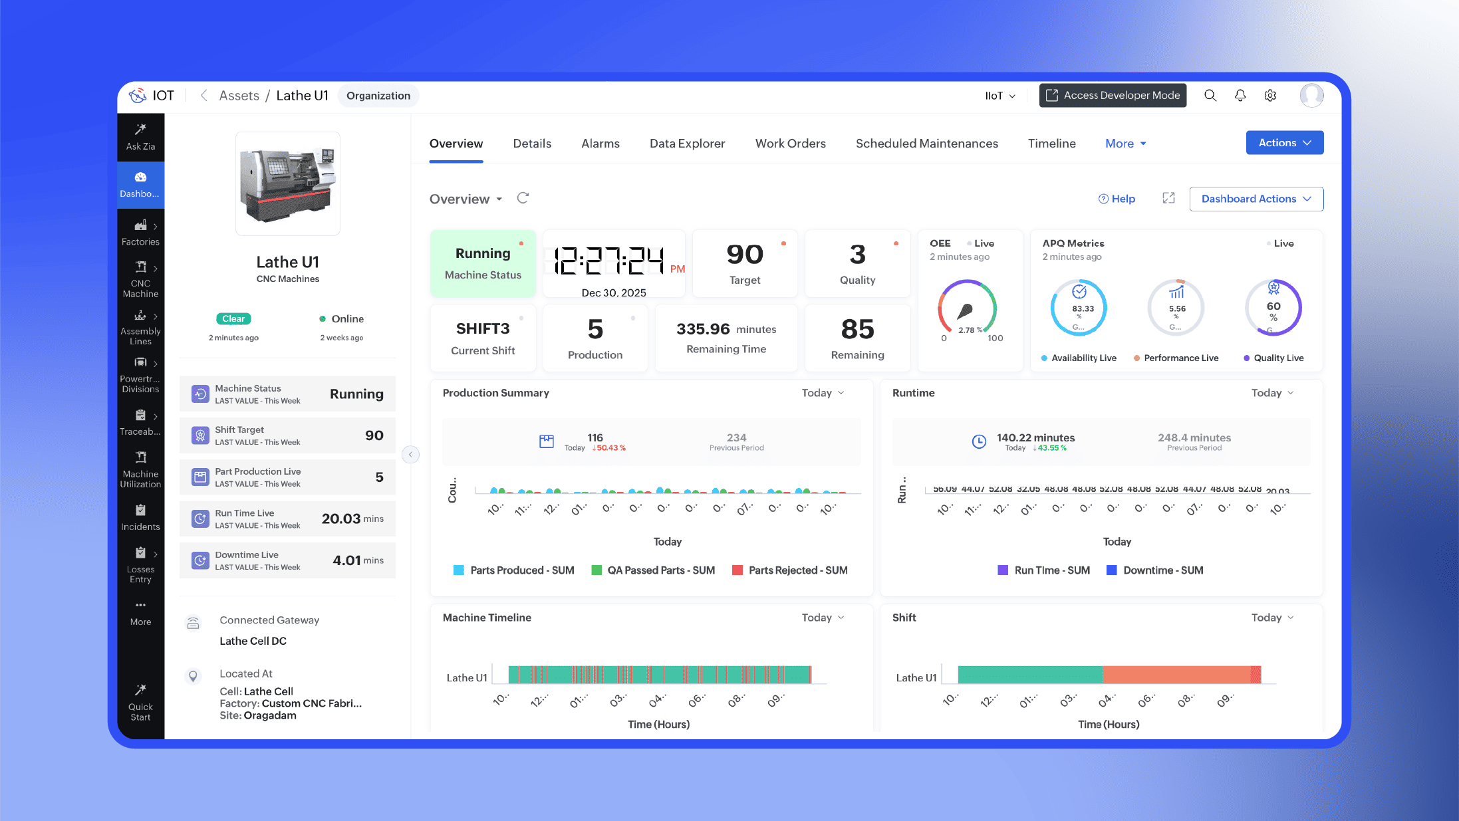Click the Help link
The width and height of the screenshot is (1459, 821).
(x=1117, y=199)
